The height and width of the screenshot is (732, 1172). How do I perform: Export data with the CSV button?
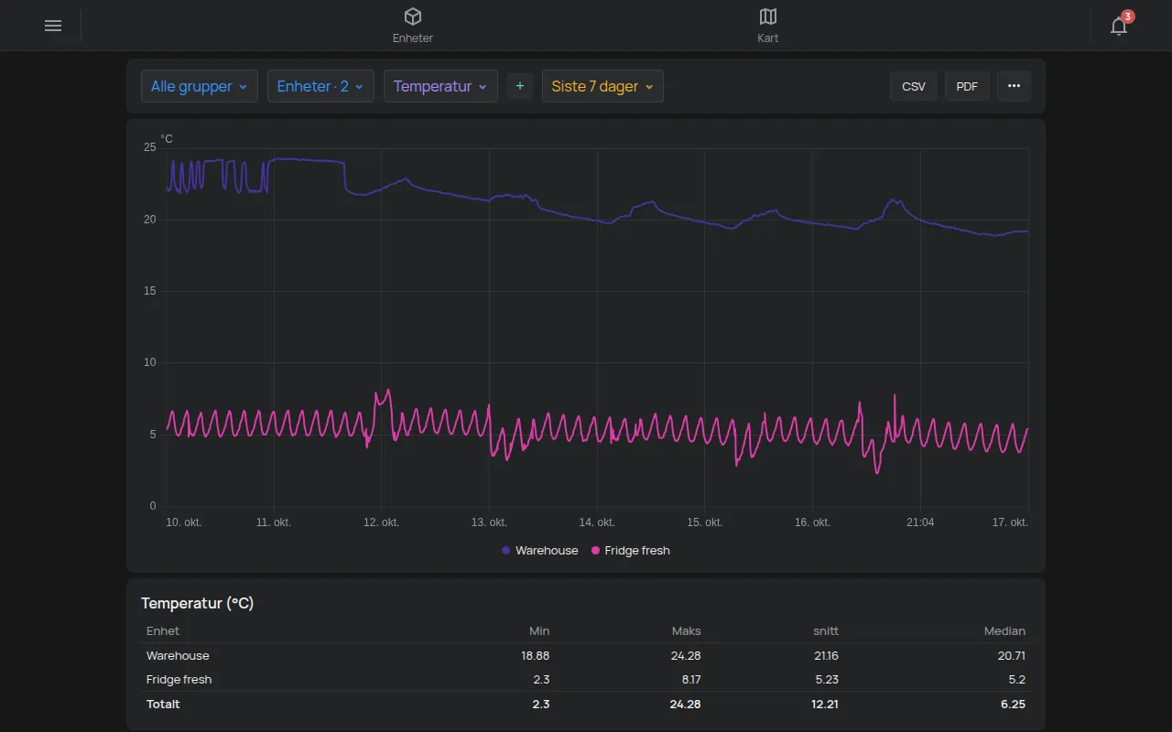click(x=914, y=86)
